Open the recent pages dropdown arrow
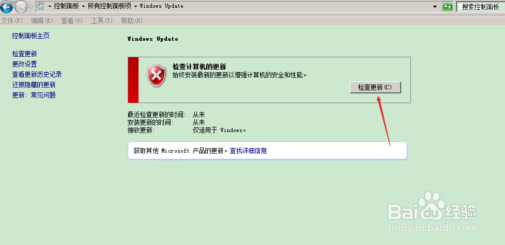505x245 pixels. 31,7
